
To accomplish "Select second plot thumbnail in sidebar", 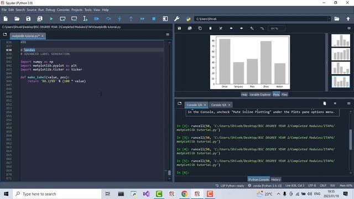I will click(x=341, y=54).
